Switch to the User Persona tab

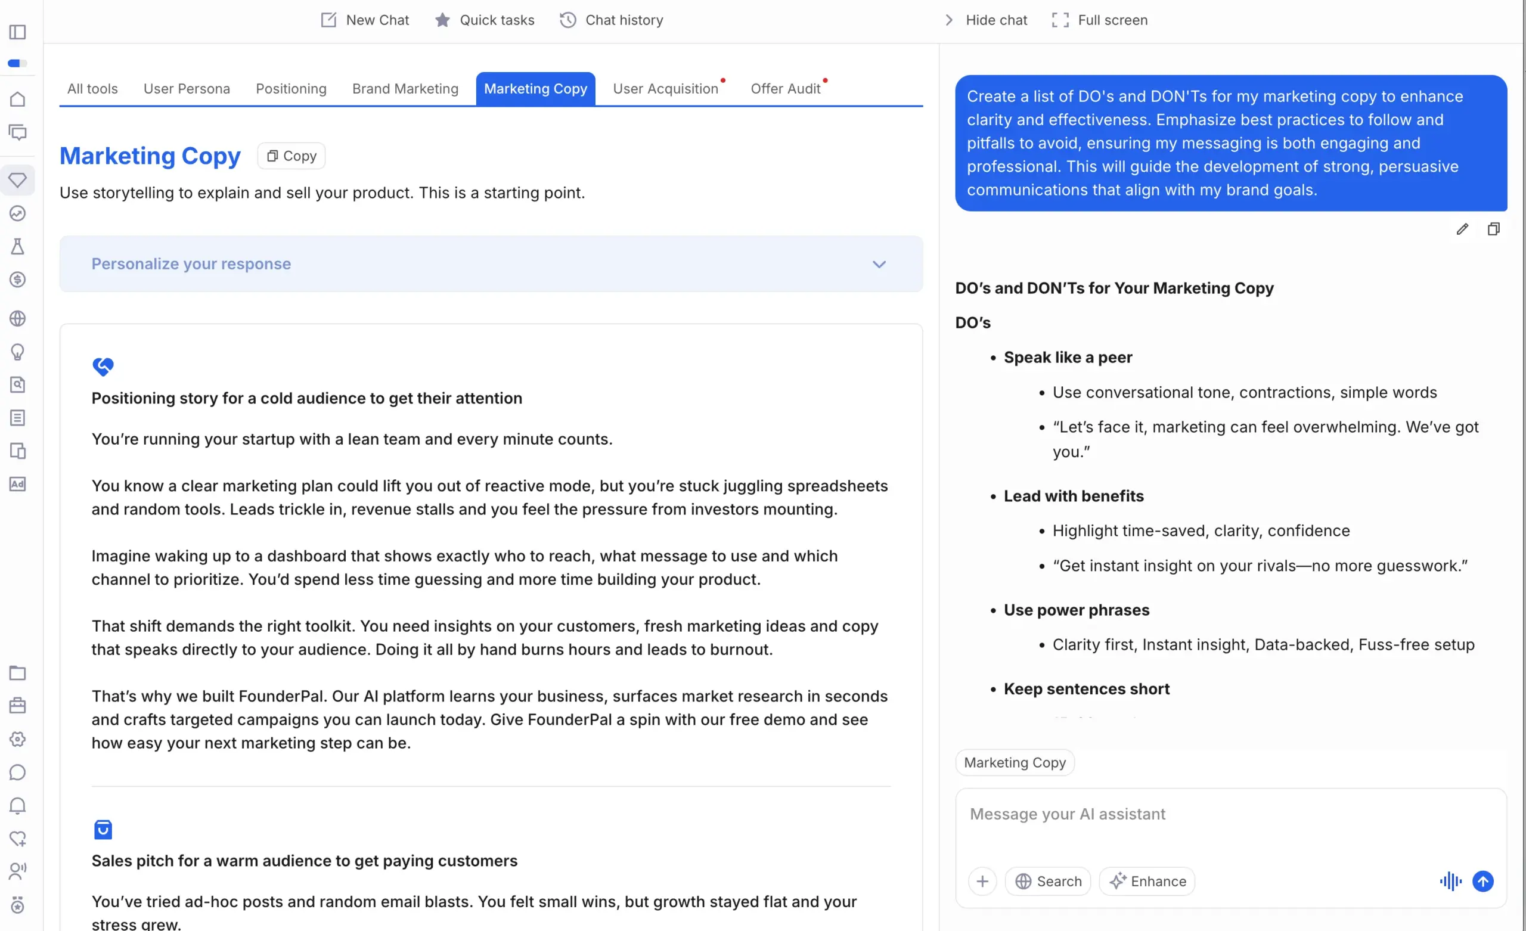[x=187, y=89]
